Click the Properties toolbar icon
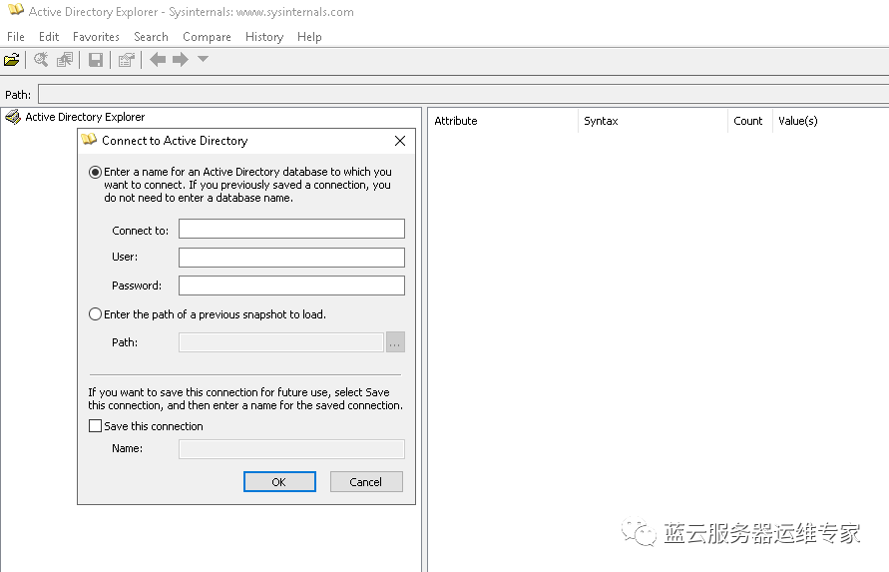 click(x=127, y=59)
